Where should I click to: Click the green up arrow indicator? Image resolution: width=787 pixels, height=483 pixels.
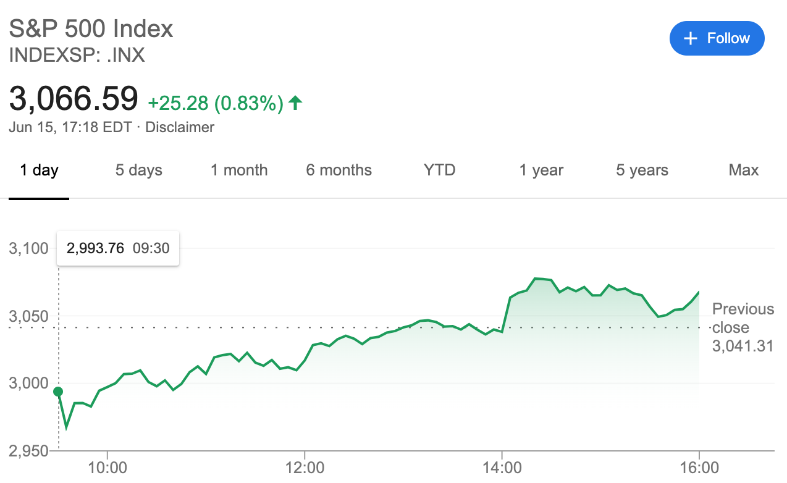click(x=295, y=103)
